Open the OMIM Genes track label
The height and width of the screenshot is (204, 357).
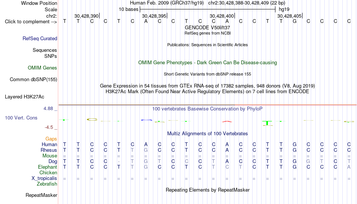(x=42, y=68)
